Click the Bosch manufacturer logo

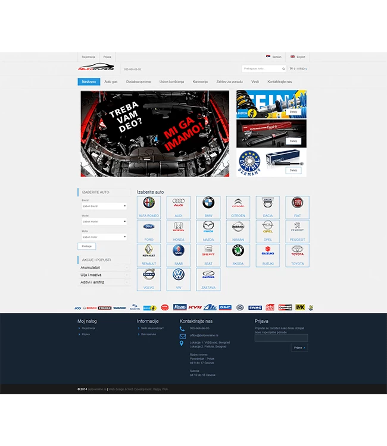[90, 308]
